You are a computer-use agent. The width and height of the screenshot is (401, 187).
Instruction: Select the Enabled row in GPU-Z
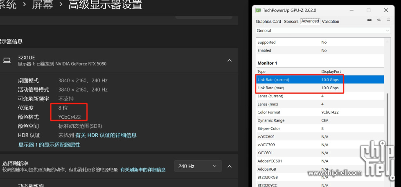click(320, 51)
